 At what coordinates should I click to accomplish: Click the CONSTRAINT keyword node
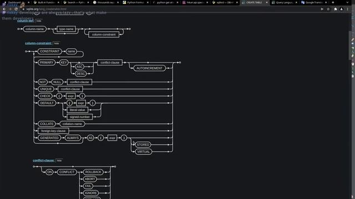pos(49,51)
